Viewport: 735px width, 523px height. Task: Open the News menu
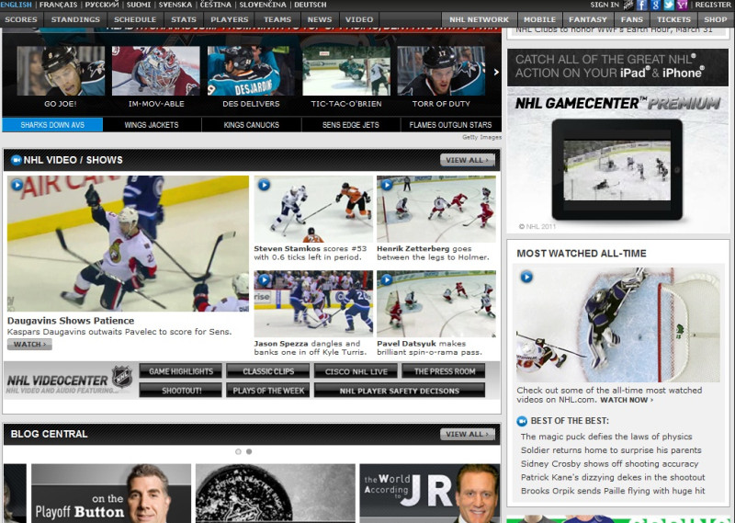(320, 19)
